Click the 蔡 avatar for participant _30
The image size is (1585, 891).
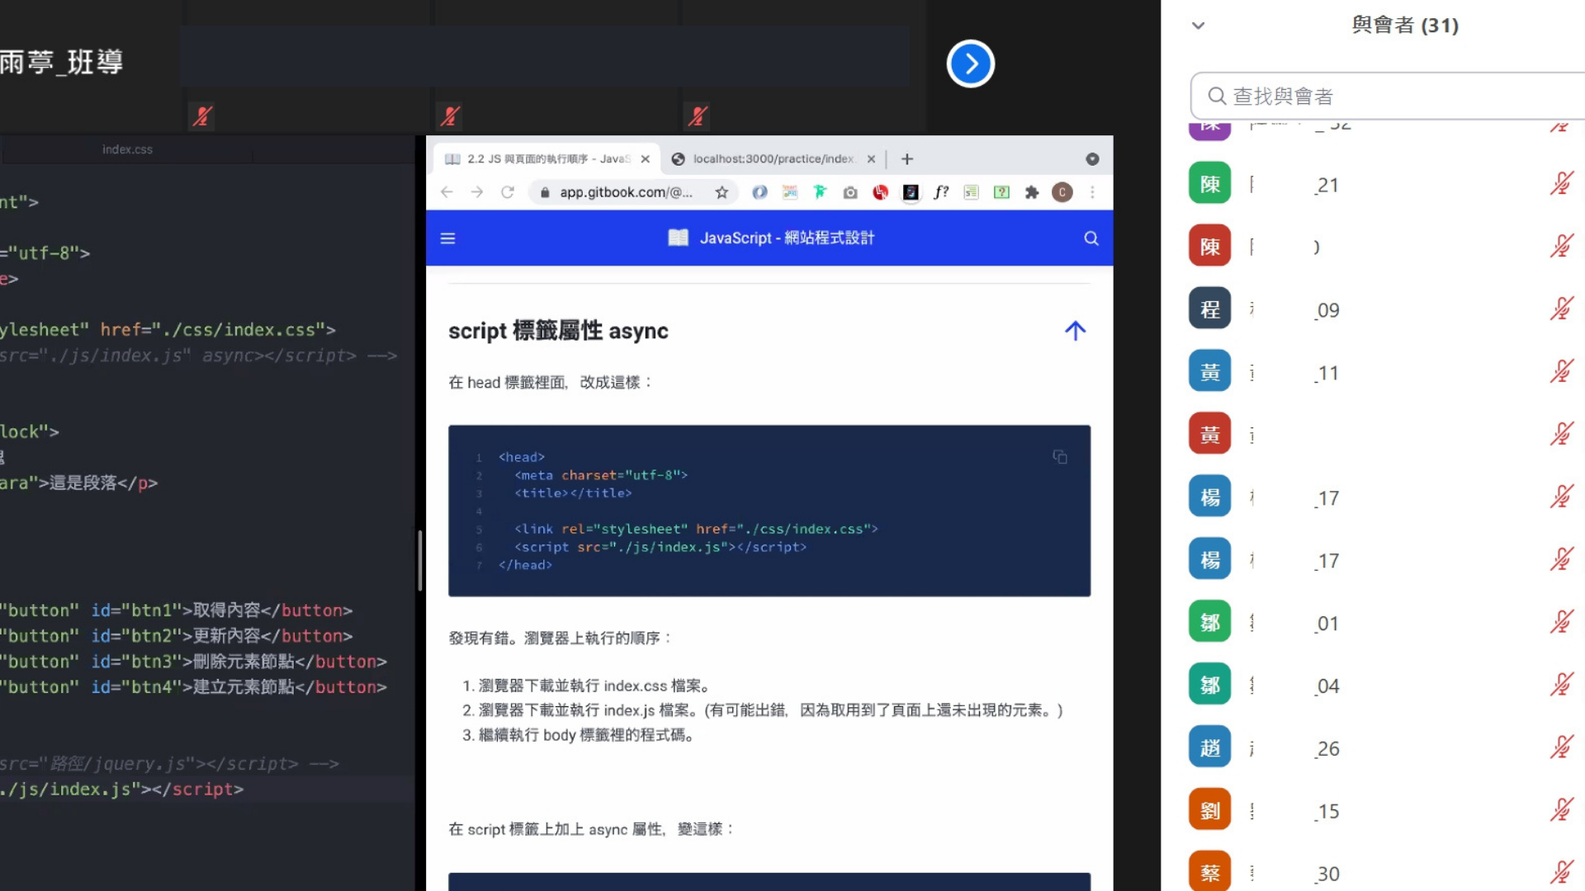(x=1210, y=871)
